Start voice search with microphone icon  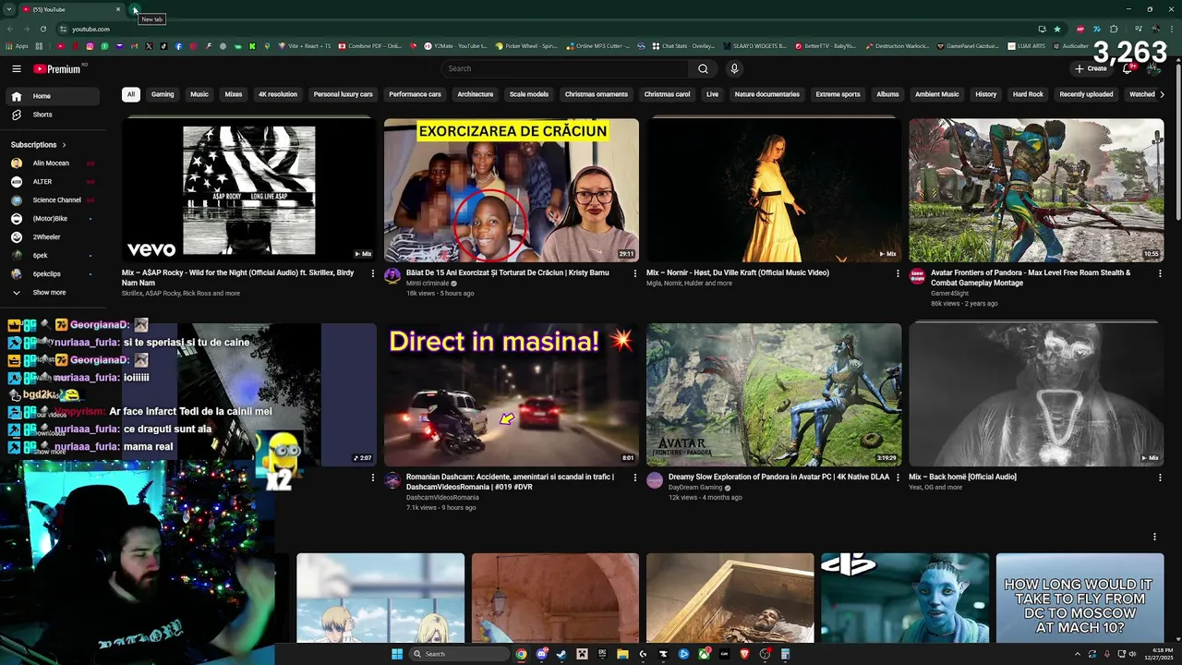[734, 68]
